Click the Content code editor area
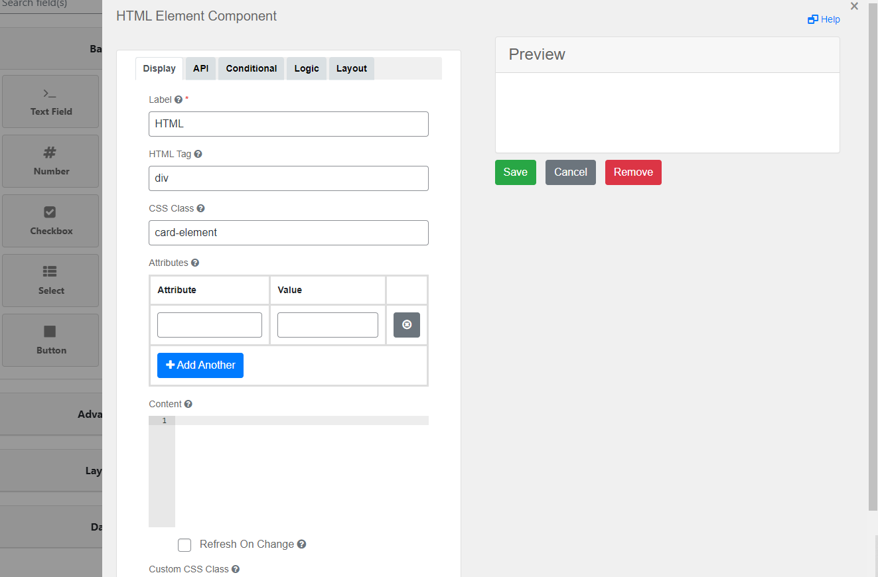The image size is (878, 577). (301, 471)
